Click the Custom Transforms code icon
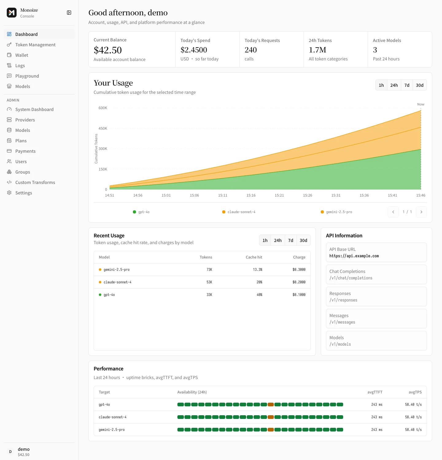Image resolution: width=442 pixels, height=460 pixels. click(9, 182)
